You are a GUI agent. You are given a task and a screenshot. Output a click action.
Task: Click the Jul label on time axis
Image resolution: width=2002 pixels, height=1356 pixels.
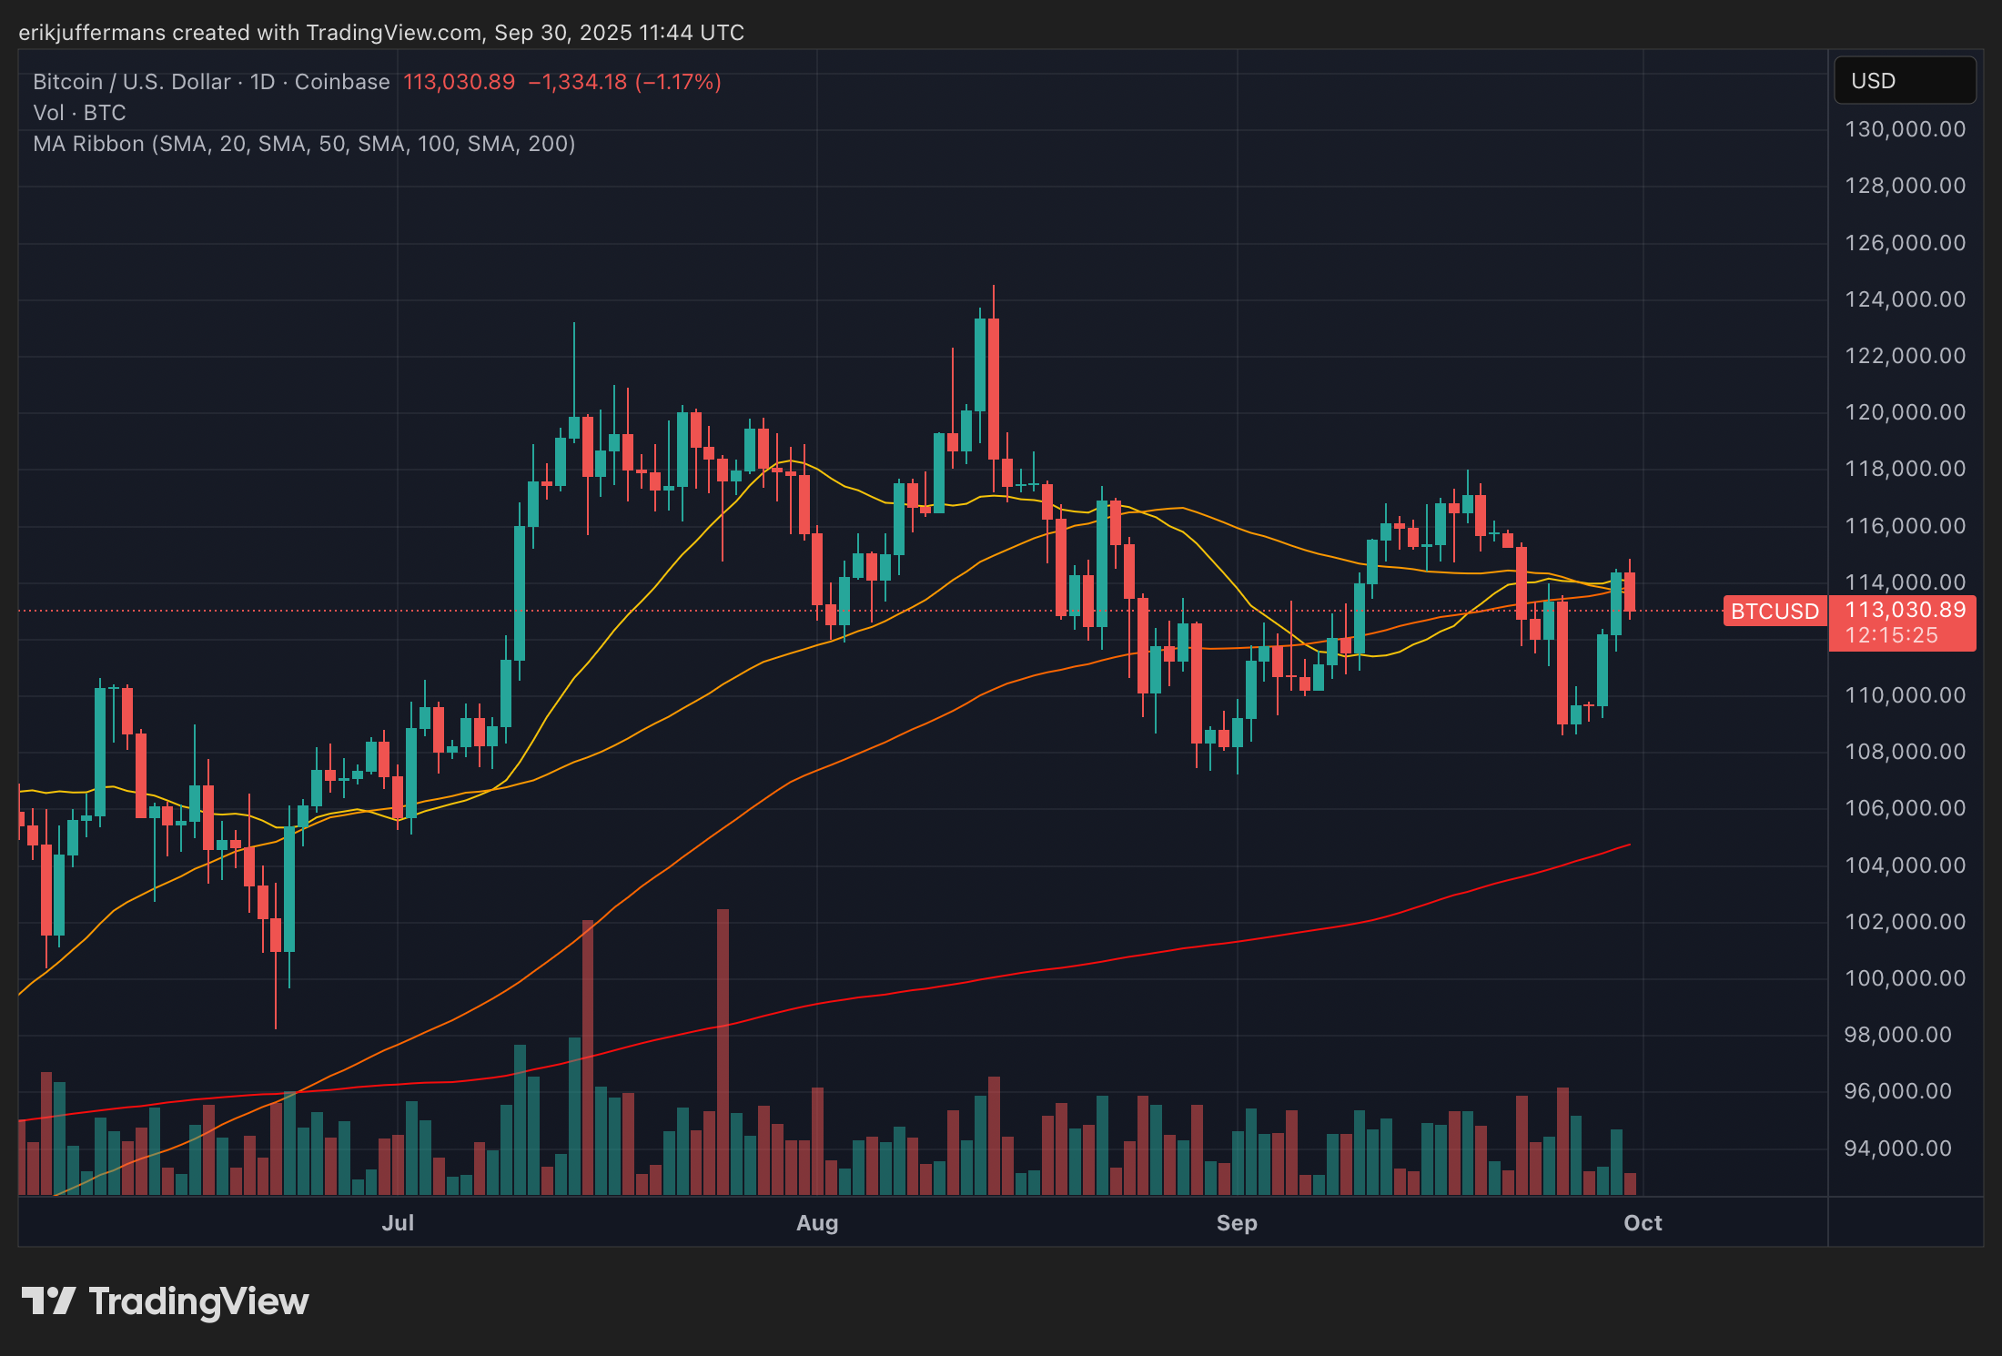[398, 1223]
